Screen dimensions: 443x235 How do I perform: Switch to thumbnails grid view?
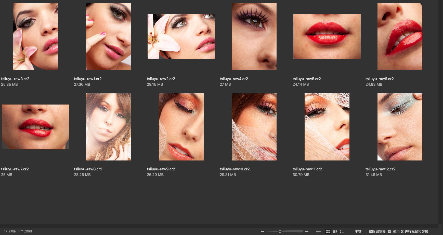[328, 231]
